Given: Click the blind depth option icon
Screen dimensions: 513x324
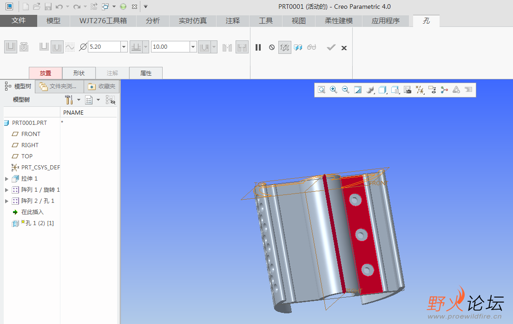Looking at the screenshot, I should tap(136, 47).
